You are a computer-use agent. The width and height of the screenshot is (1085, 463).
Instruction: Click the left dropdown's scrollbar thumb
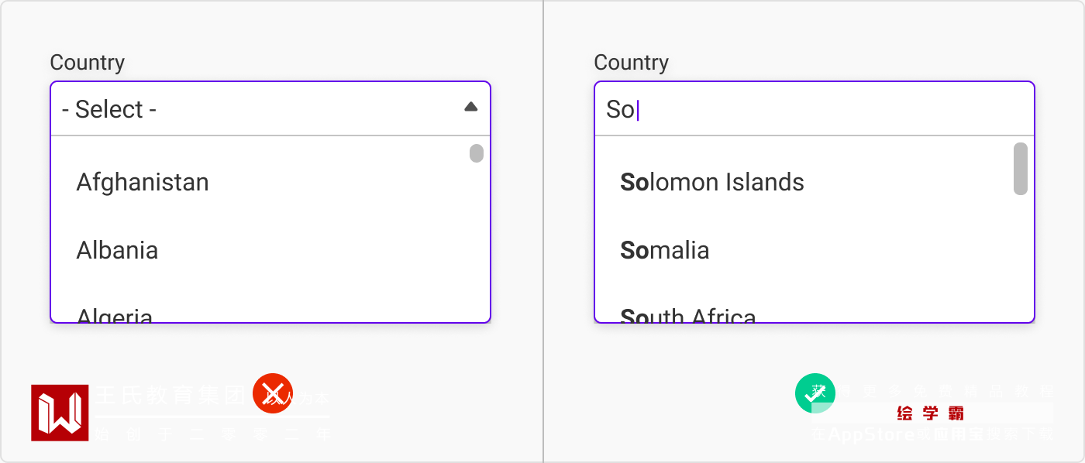point(477,153)
